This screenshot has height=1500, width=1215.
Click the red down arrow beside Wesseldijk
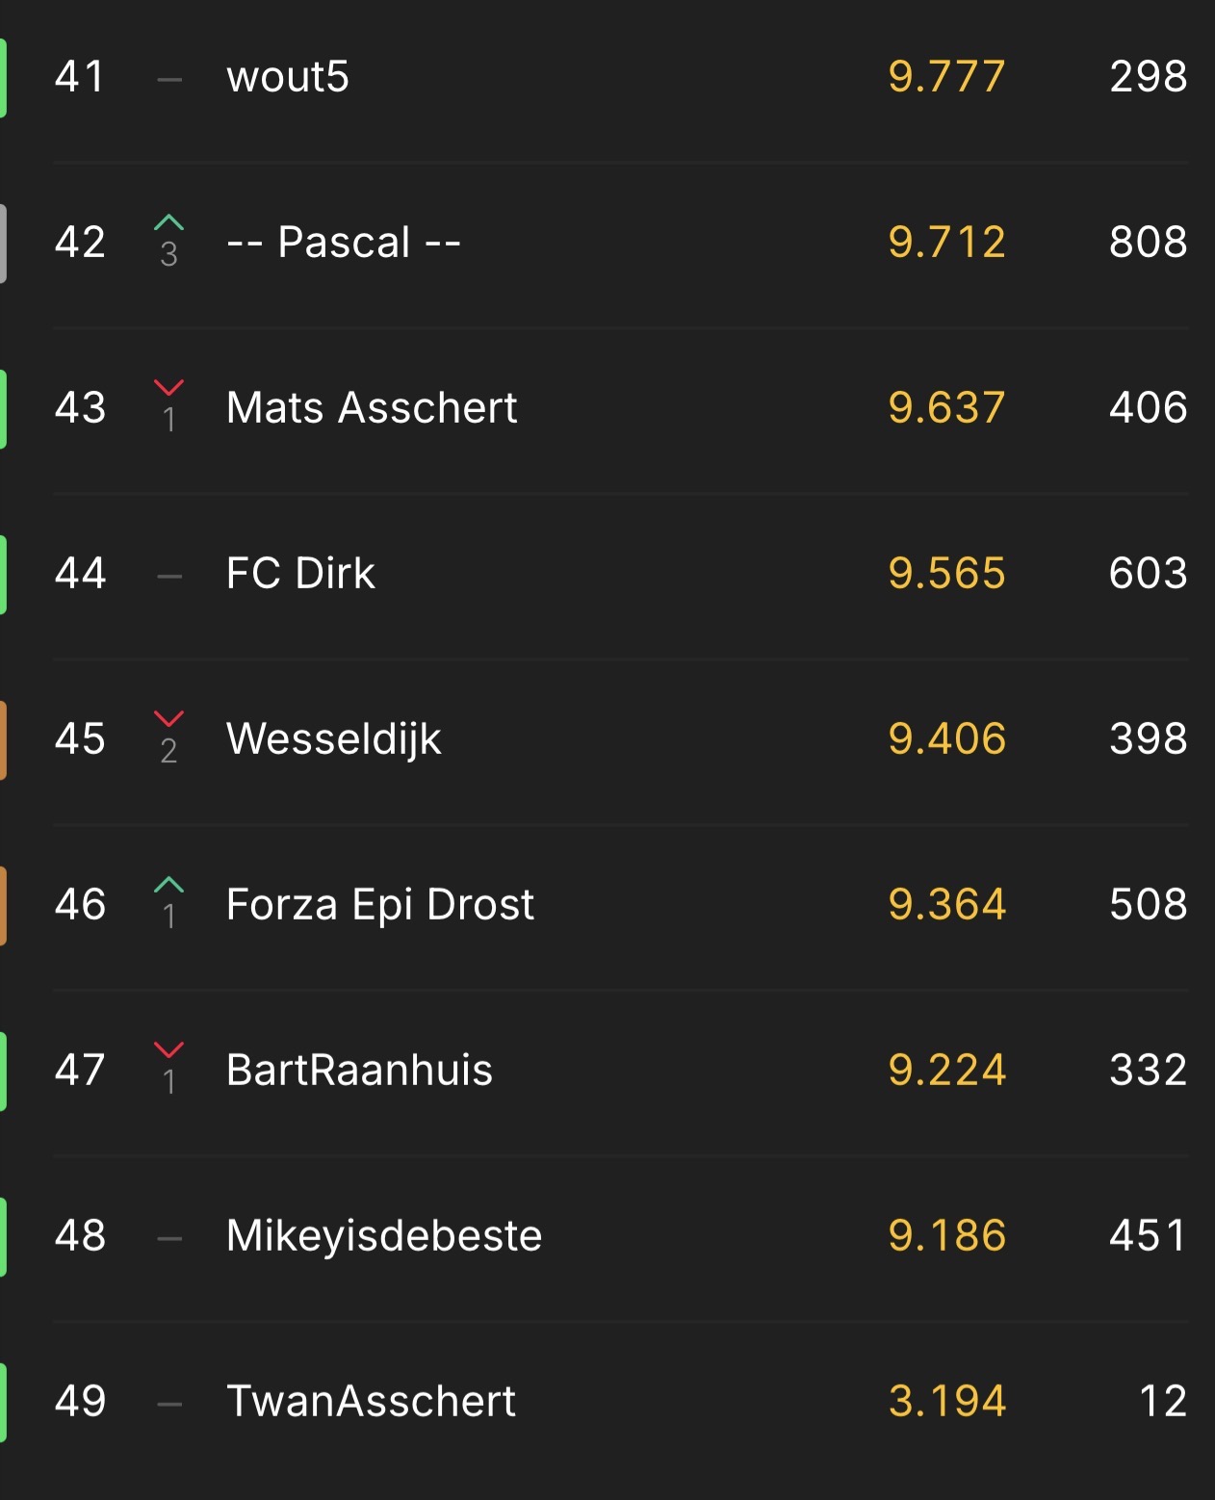coord(168,719)
